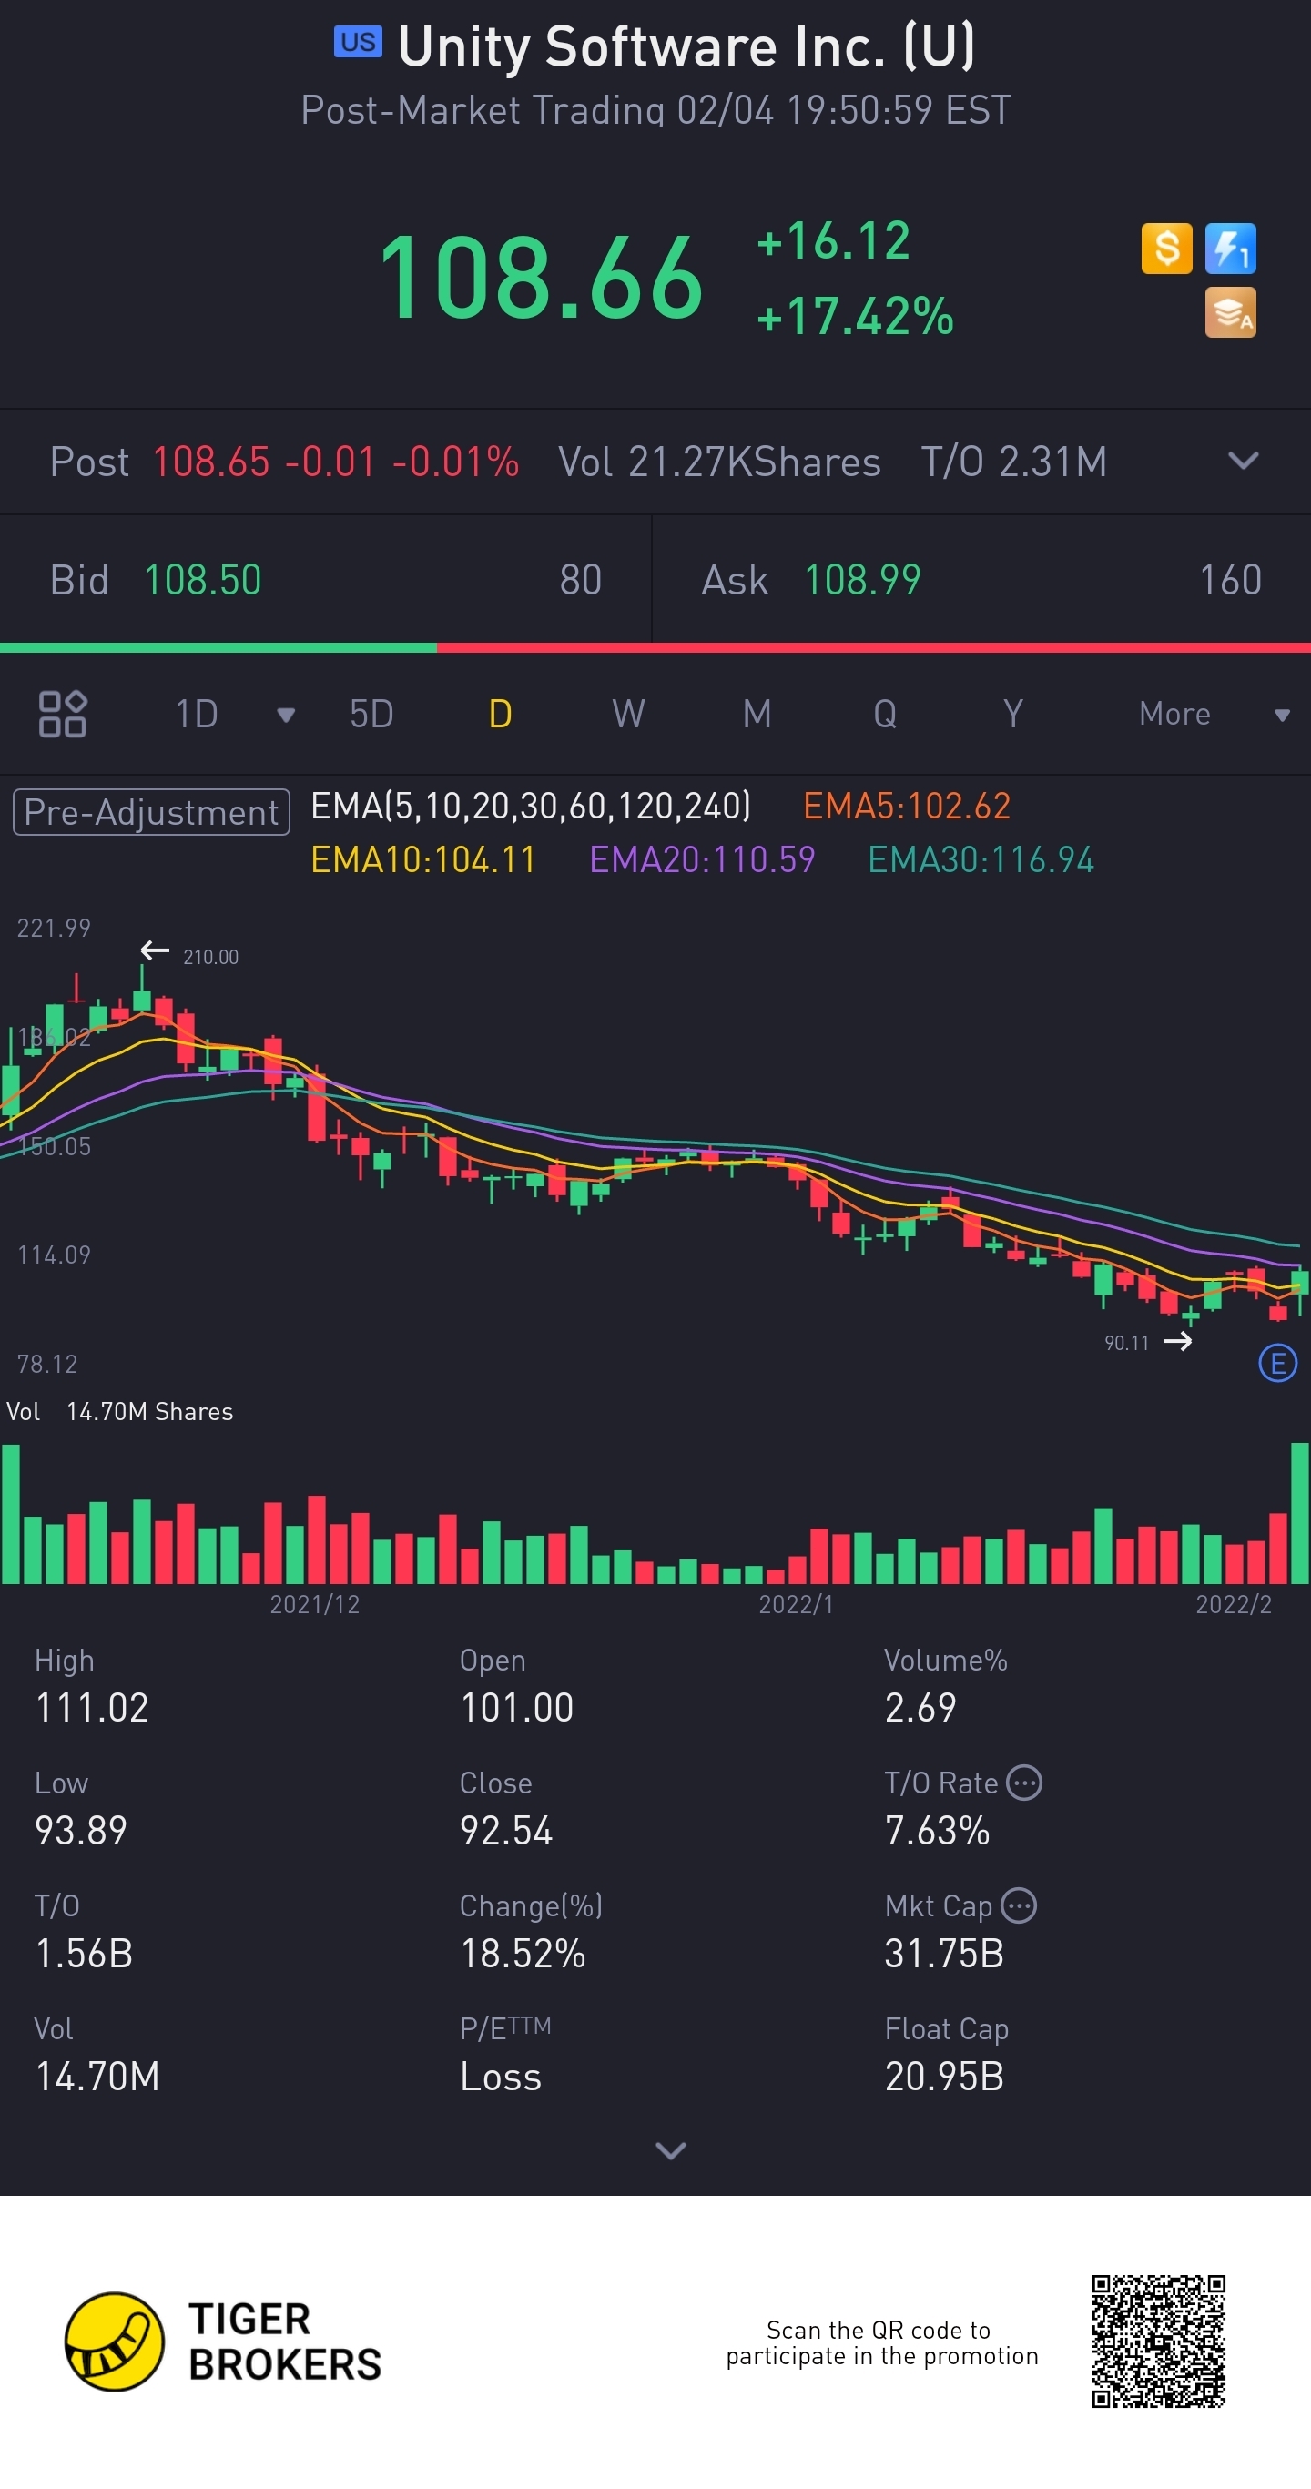Image resolution: width=1311 pixels, height=2489 pixels.
Task: Tap the orange stacked coins badge icon
Action: point(1230,312)
